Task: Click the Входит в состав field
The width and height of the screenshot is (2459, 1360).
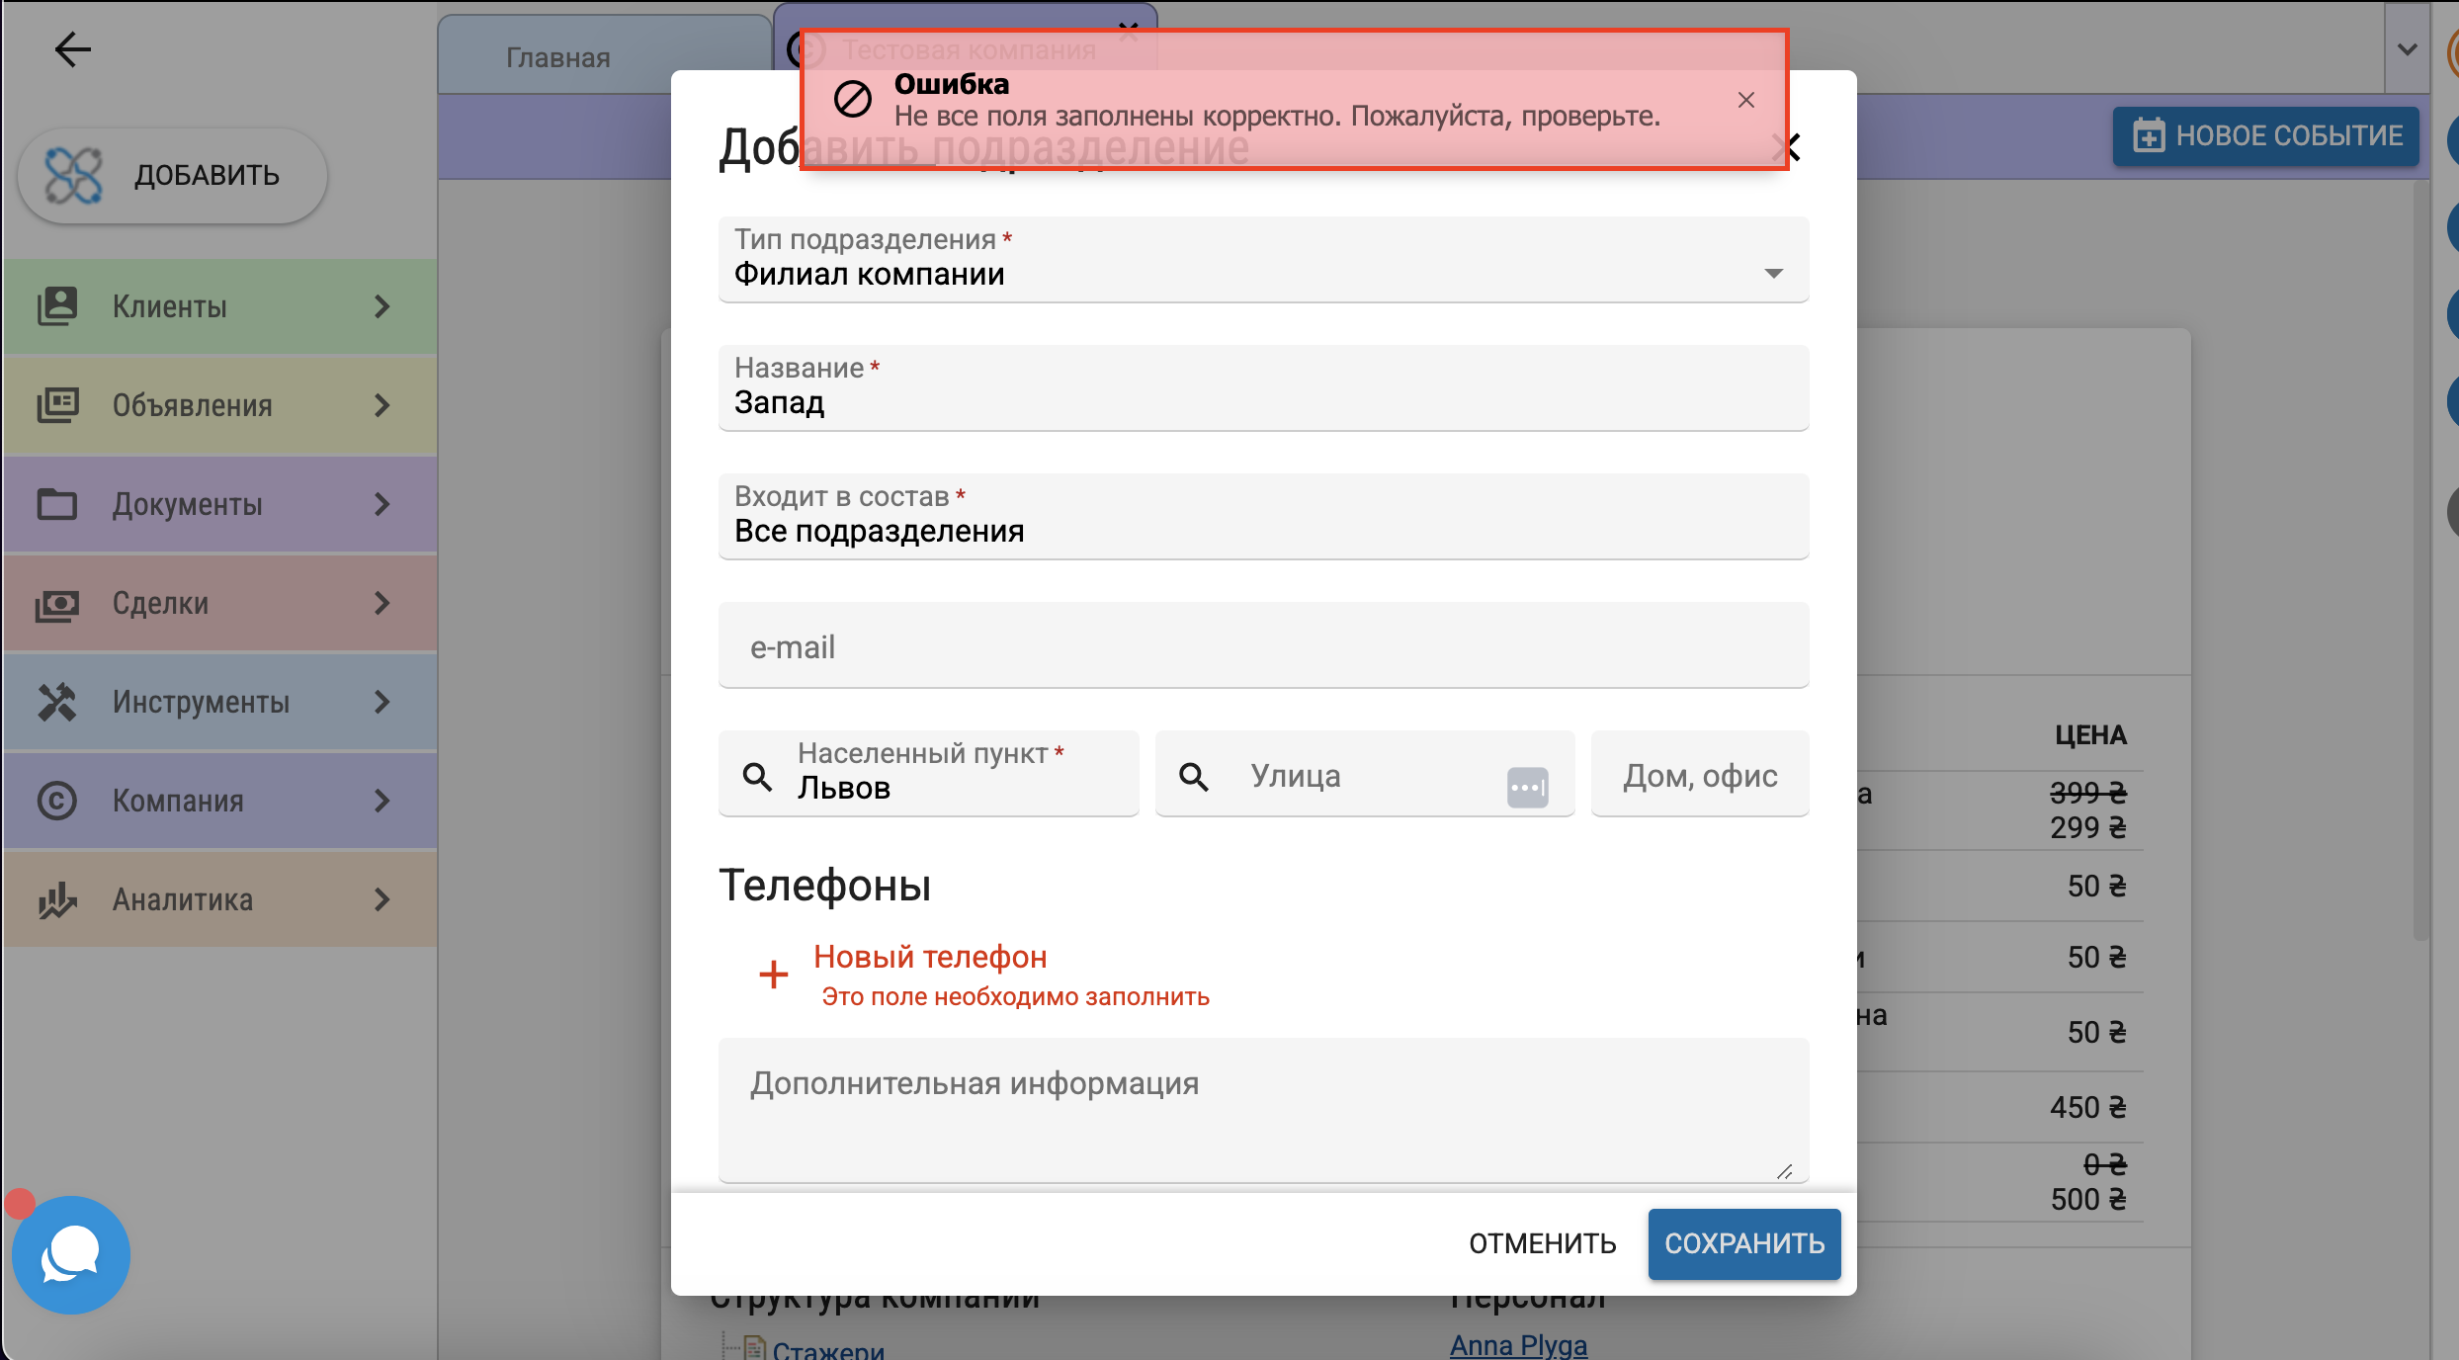Action: [1263, 516]
